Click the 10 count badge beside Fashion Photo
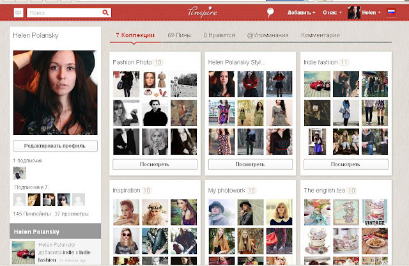Viewport: 409px width, 266px height. 158,63
